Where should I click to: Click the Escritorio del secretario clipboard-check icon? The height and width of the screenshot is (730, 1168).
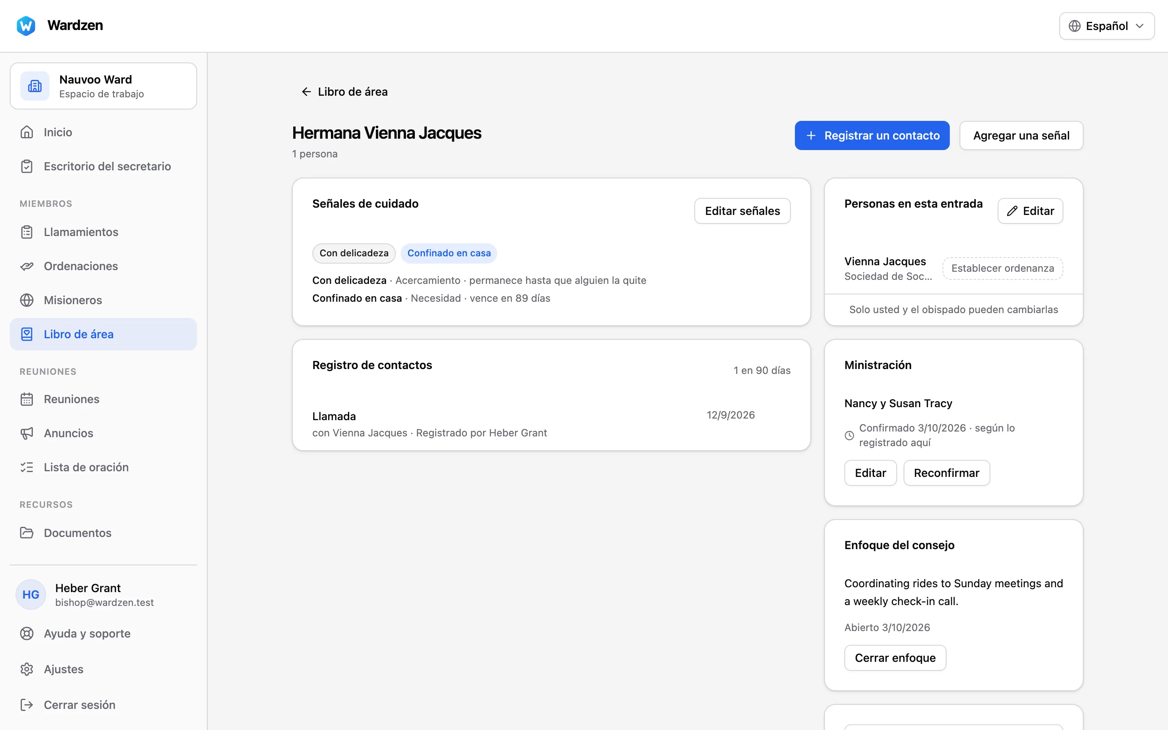(27, 166)
